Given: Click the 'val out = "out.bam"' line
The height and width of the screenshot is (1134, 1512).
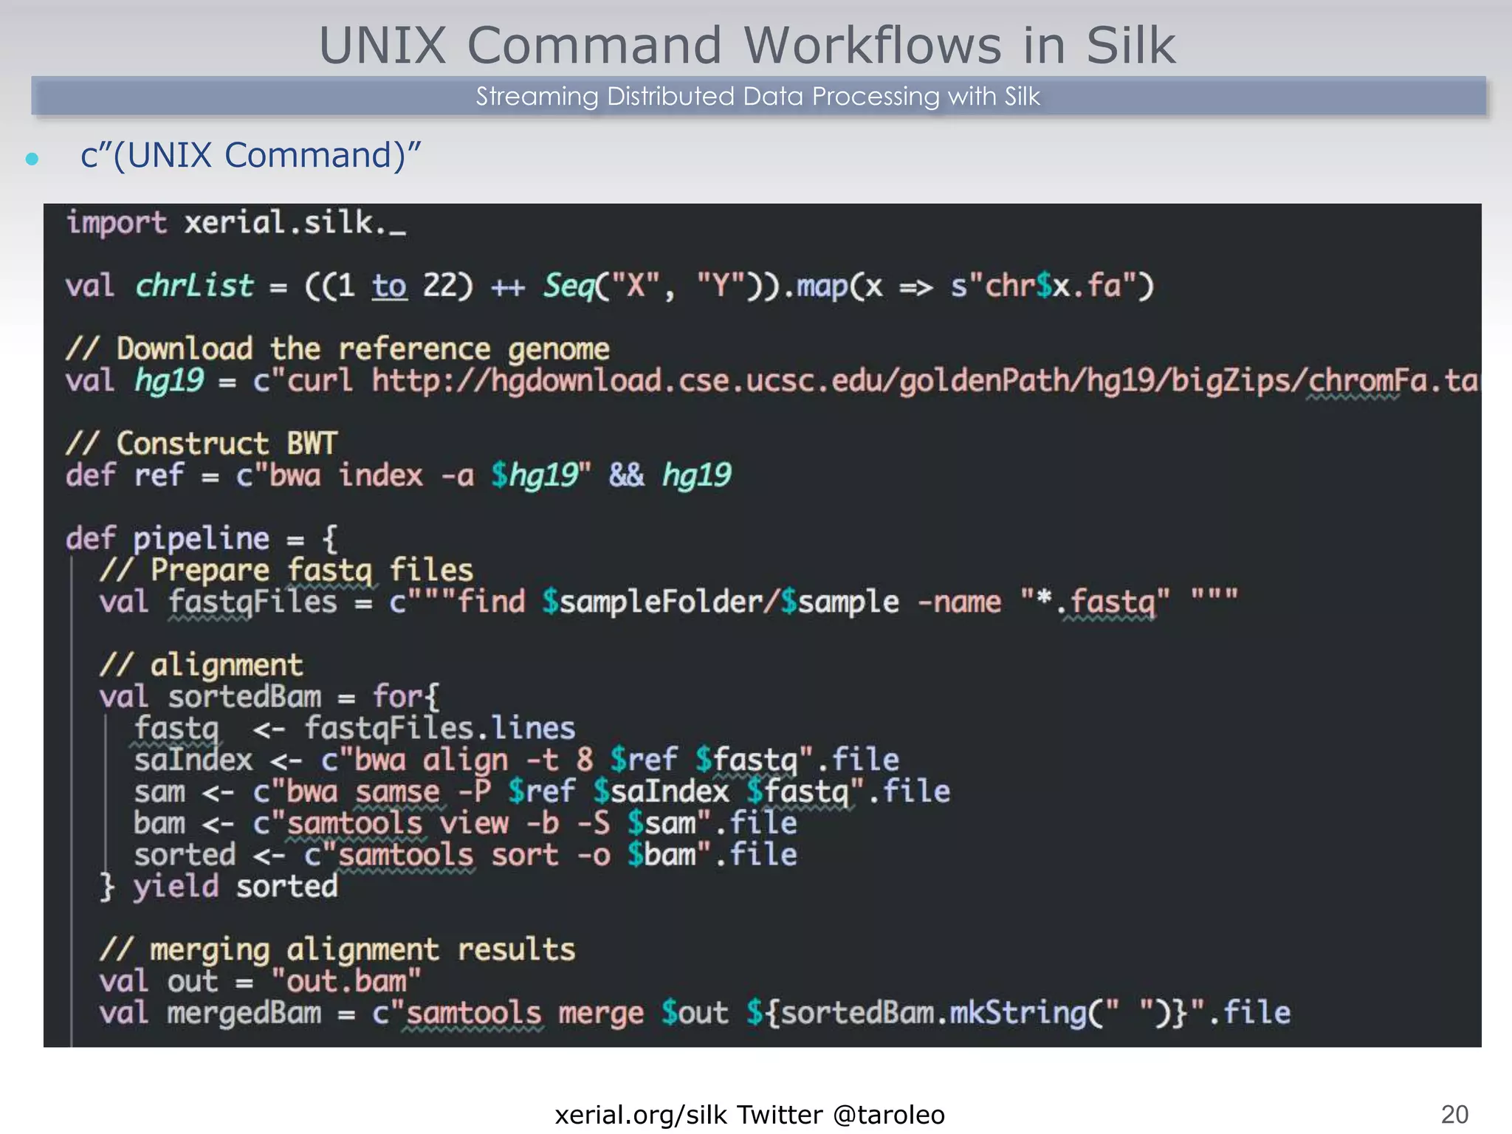Looking at the screenshot, I should pyautogui.click(x=261, y=982).
